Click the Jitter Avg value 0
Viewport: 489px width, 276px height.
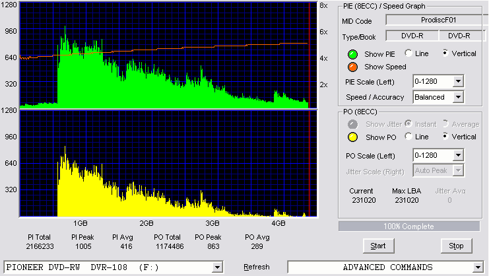click(x=449, y=200)
